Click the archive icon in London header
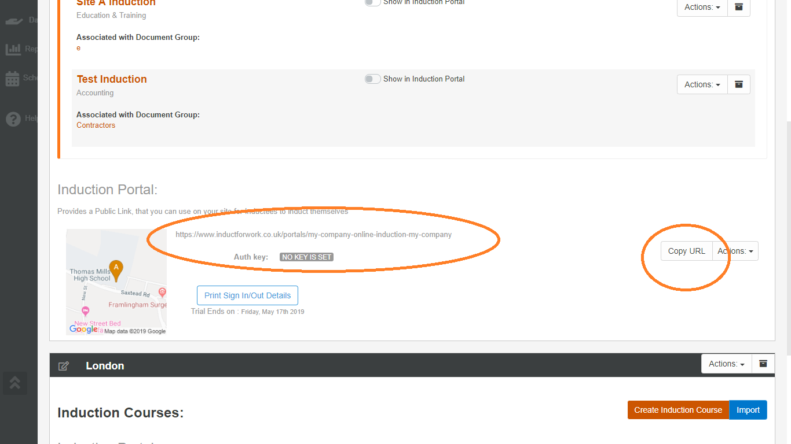The image size is (791, 444). pyautogui.click(x=763, y=364)
